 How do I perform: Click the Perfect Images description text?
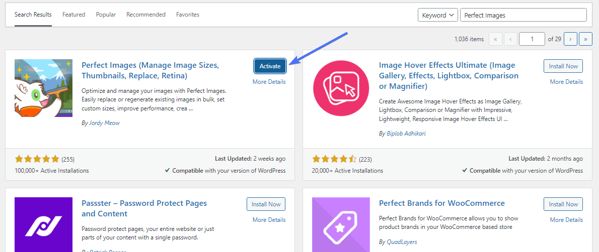(x=155, y=100)
